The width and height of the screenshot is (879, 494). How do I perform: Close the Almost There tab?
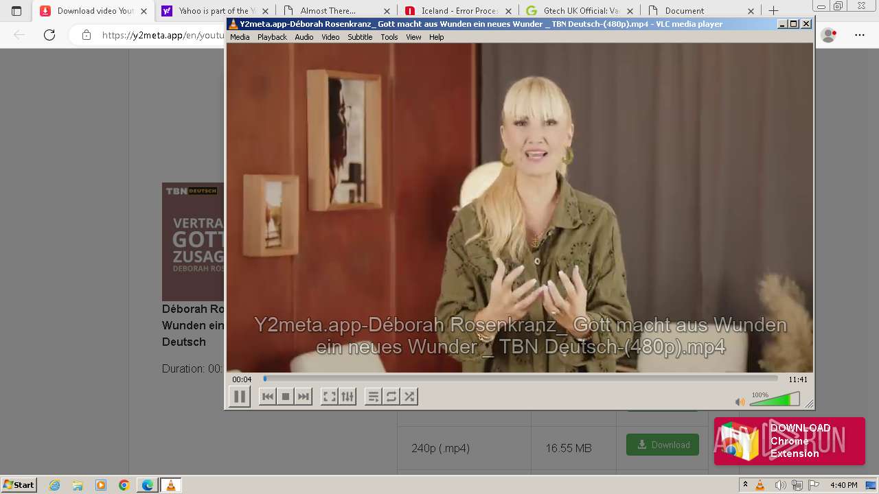click(x=387, y=11)
